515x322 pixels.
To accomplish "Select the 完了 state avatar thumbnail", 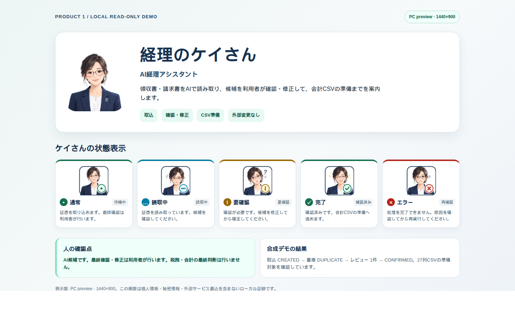I will point(339,181).
